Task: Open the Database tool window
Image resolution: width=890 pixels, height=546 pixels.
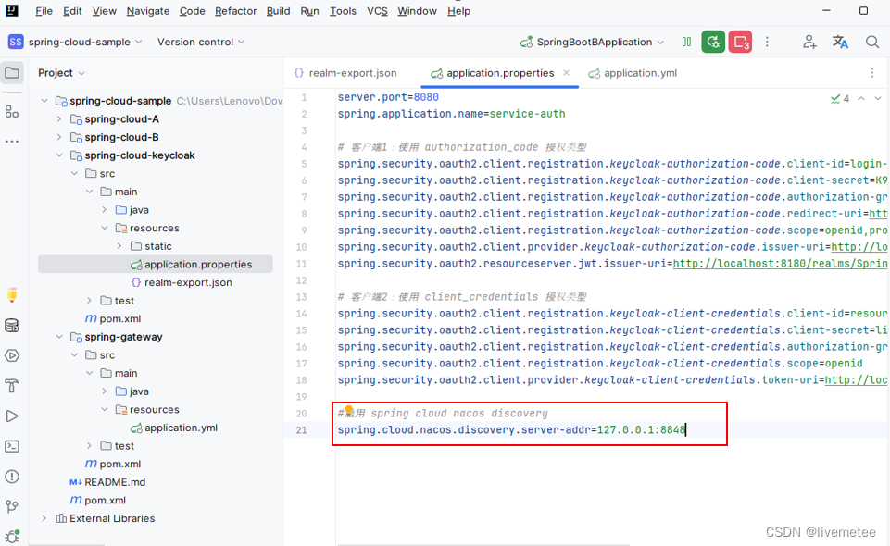Action: click(12, 325)
